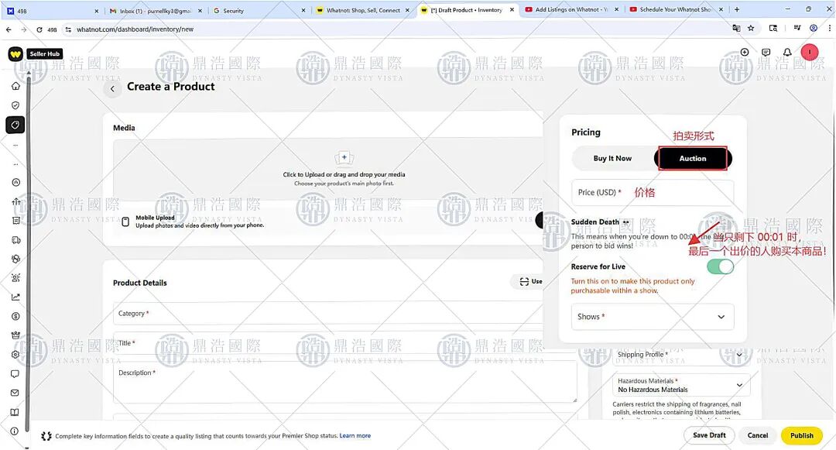The width and height of the screenshot is (836, 450).
Task: Open the chat bubble sidebar icon
Action: click(15, 374)
